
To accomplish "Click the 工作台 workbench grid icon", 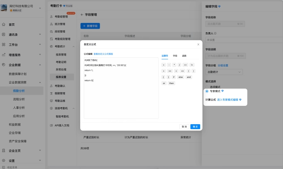I will pyautogui.click(x=4, y=44).
